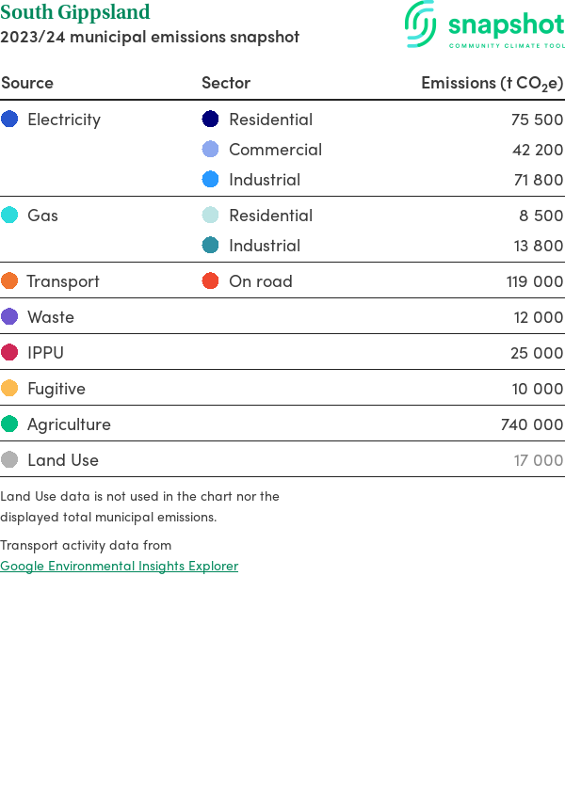Click the purple Waste source dot

point(9,317)
